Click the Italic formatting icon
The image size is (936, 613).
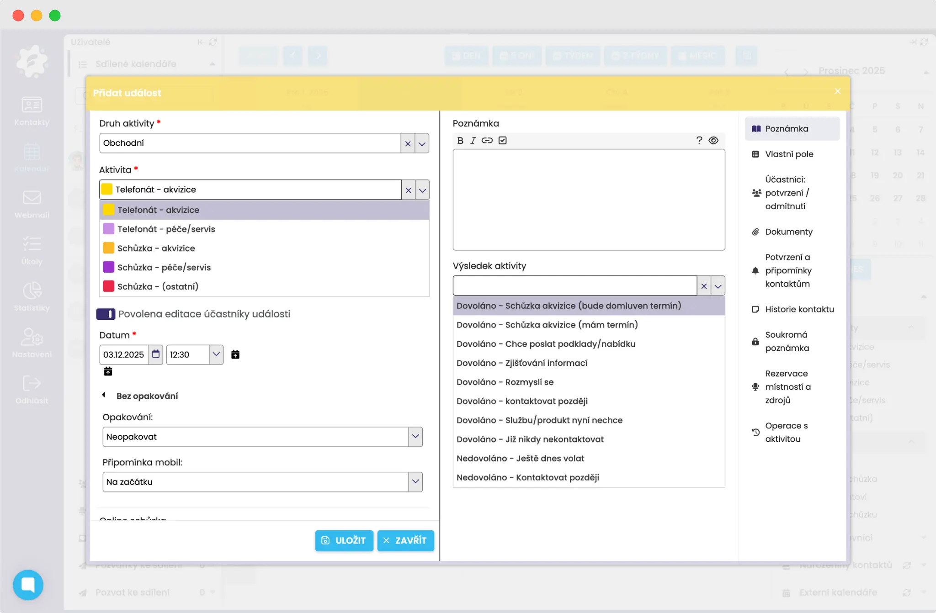[x=473, y=141]
